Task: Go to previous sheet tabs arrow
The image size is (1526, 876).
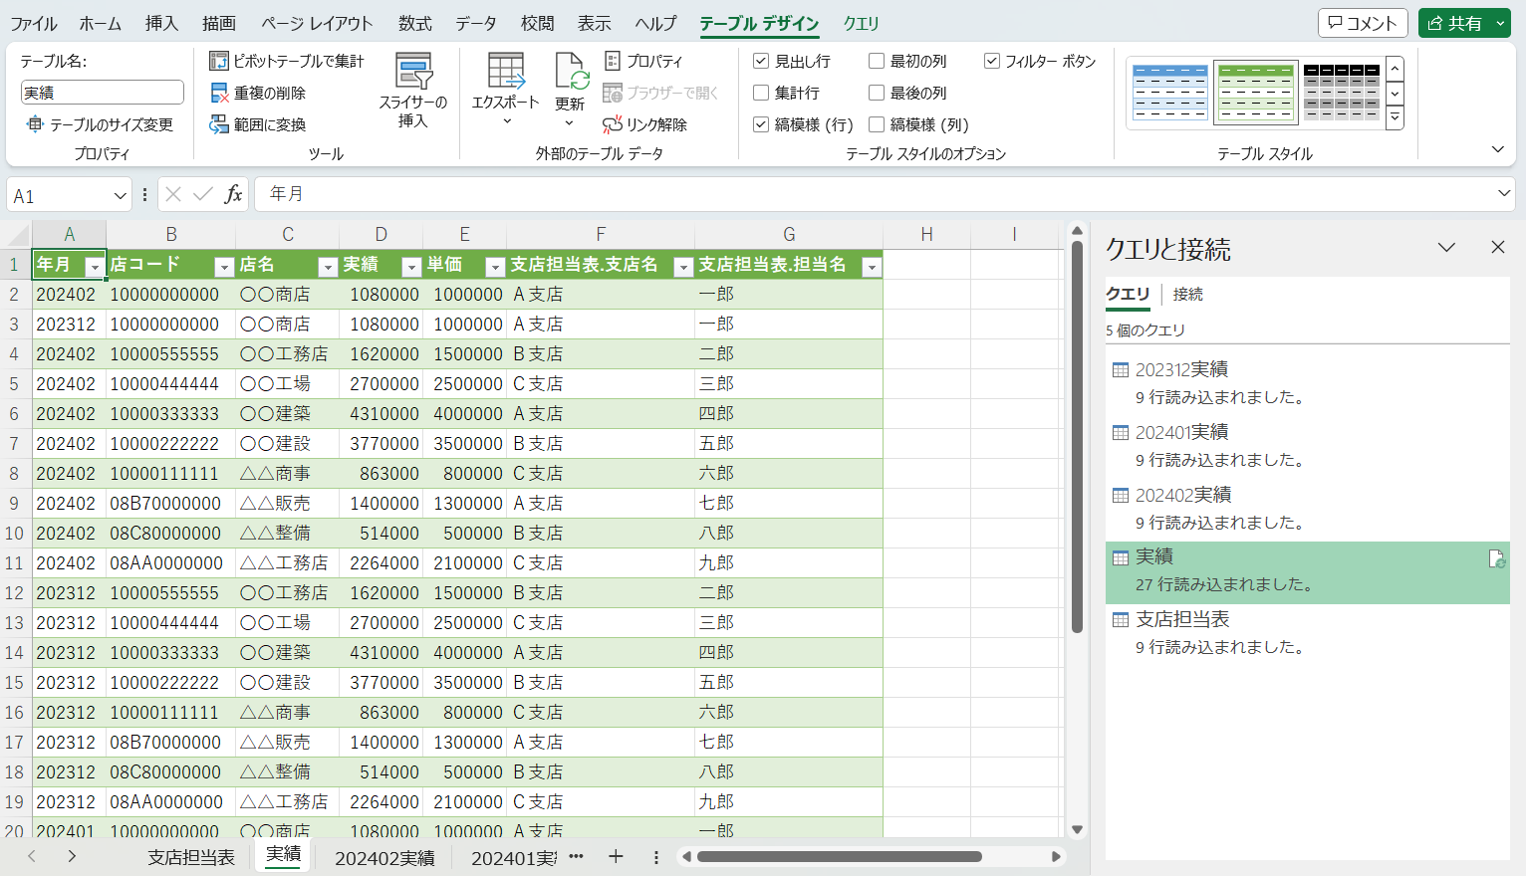Action: (x=32, y=856)
